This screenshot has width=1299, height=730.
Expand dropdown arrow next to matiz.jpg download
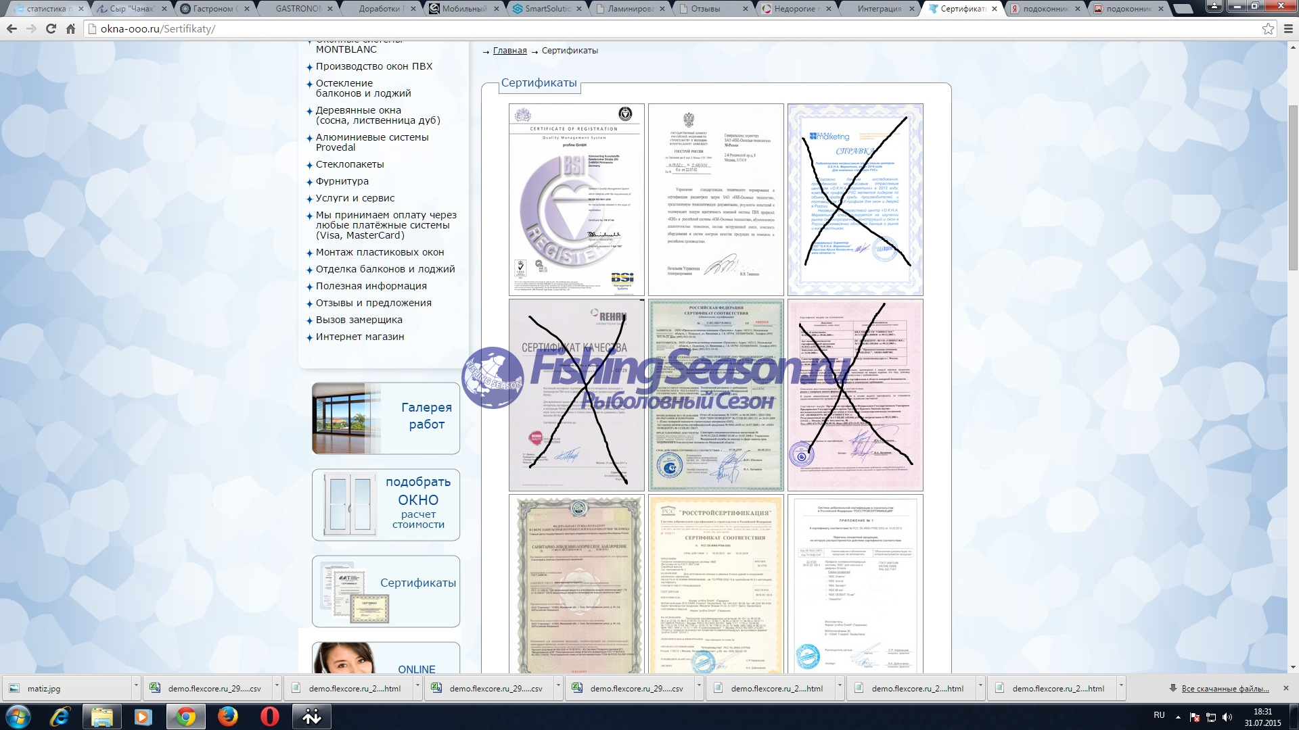[136, 687]
